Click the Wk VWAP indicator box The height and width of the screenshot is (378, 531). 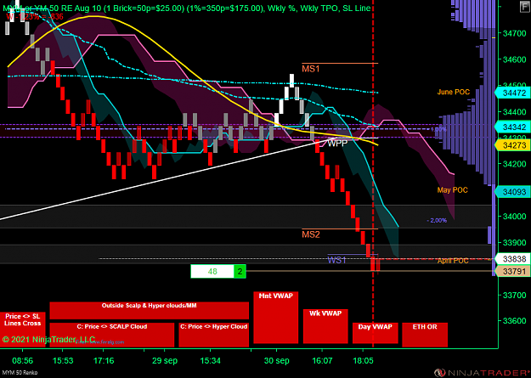(x=325, y=326)
